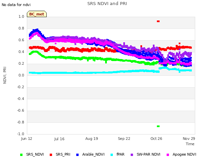Click the red SRS_PRI legend swatch
This screenshot has height=161, width=215.
pos(51,155)
